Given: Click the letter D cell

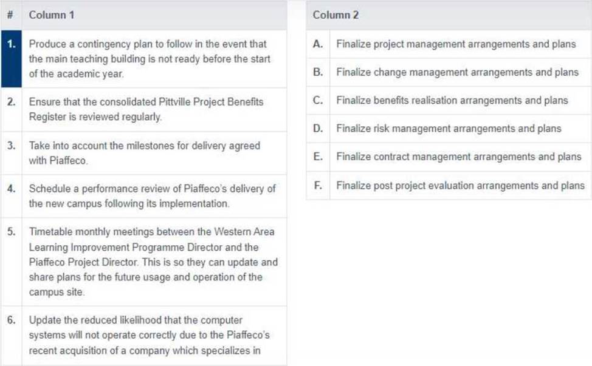Looking at the screenshot, I should (318, 129).
